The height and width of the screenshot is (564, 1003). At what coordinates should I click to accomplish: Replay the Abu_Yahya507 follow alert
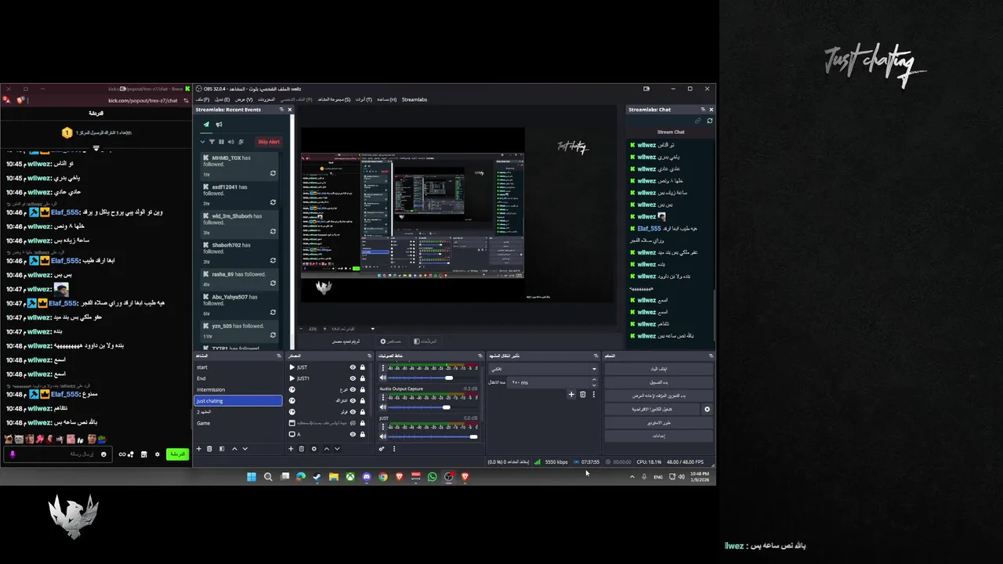click(273, 312)
